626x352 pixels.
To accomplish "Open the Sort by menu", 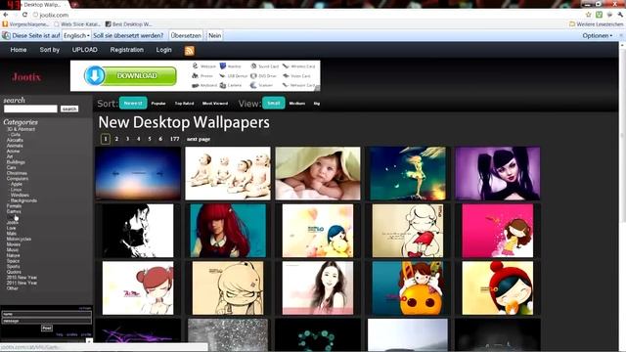I will tap(50, 50).
